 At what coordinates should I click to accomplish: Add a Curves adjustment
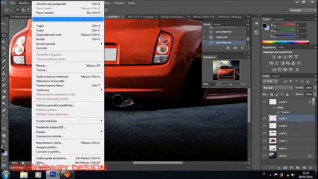285,57
